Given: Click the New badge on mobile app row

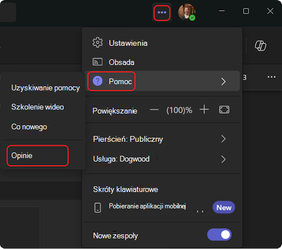Looking at the screenshot, I should pyautogui.click(x=224, y=207).
